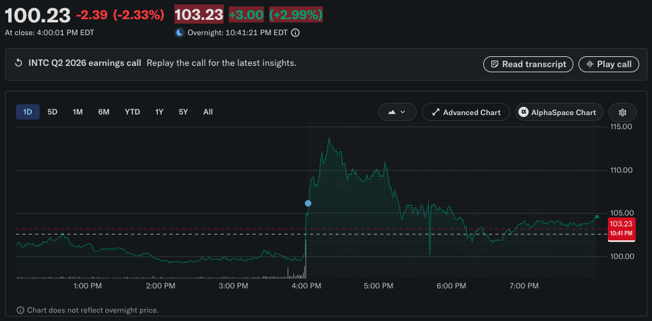The width and height of the screenshot is (652, 321).
Task: Open the chart type dropdown
Action: coord(398,113)
